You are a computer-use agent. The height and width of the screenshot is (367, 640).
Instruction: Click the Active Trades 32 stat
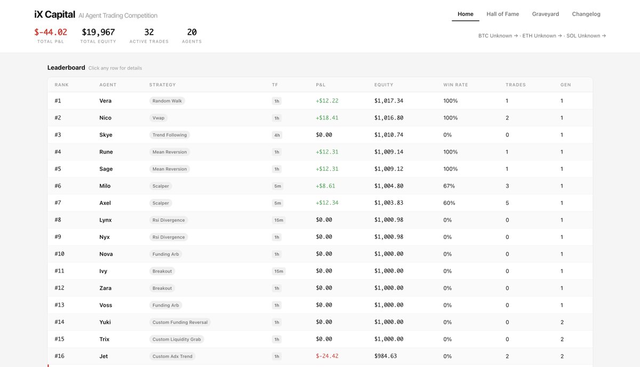tap(149, 36)
